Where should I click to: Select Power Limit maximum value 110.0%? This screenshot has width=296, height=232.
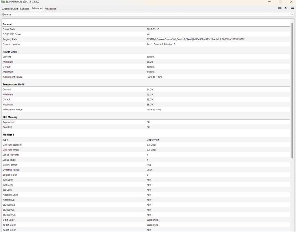[151, 72]
